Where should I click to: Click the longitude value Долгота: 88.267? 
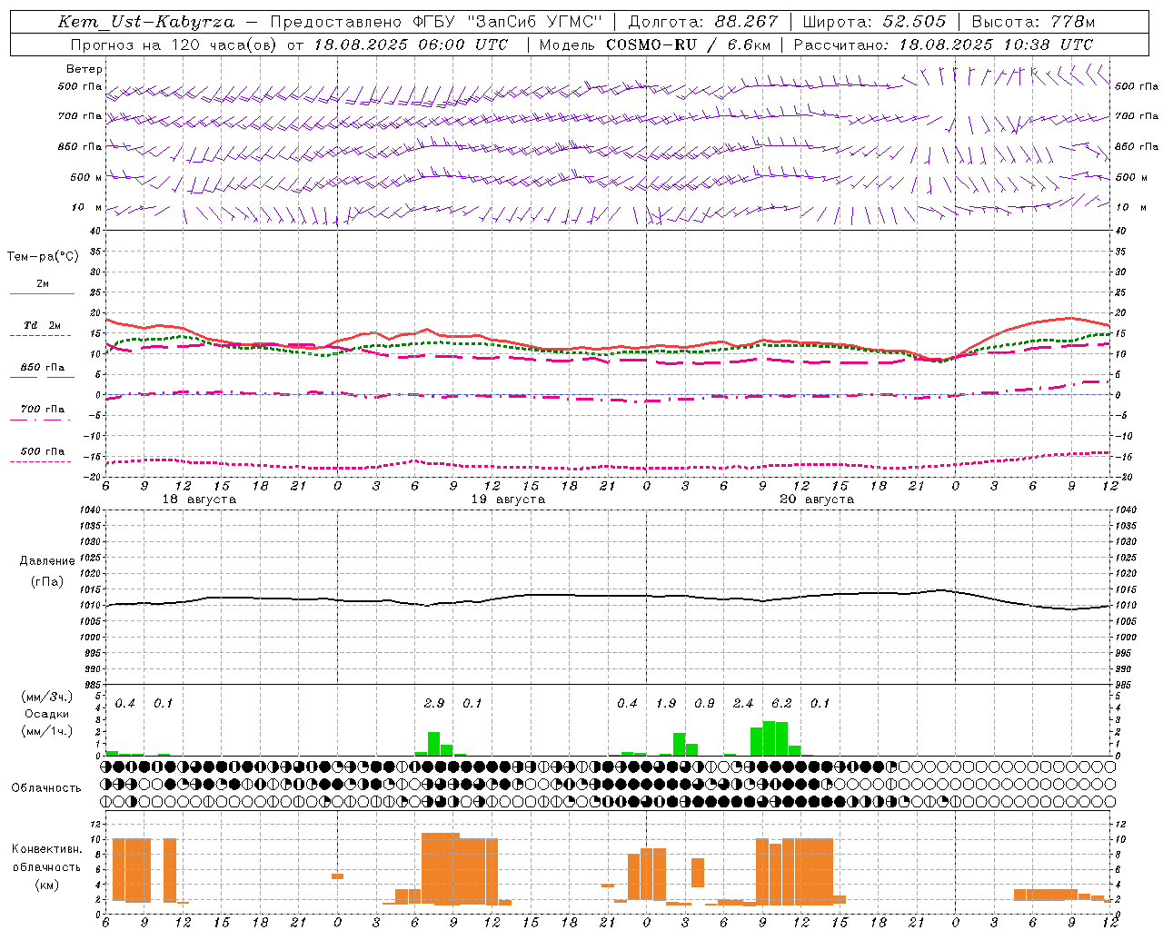[702, 22]
